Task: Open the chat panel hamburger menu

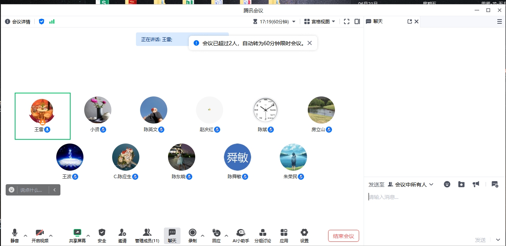Action: tap(499, 22)
